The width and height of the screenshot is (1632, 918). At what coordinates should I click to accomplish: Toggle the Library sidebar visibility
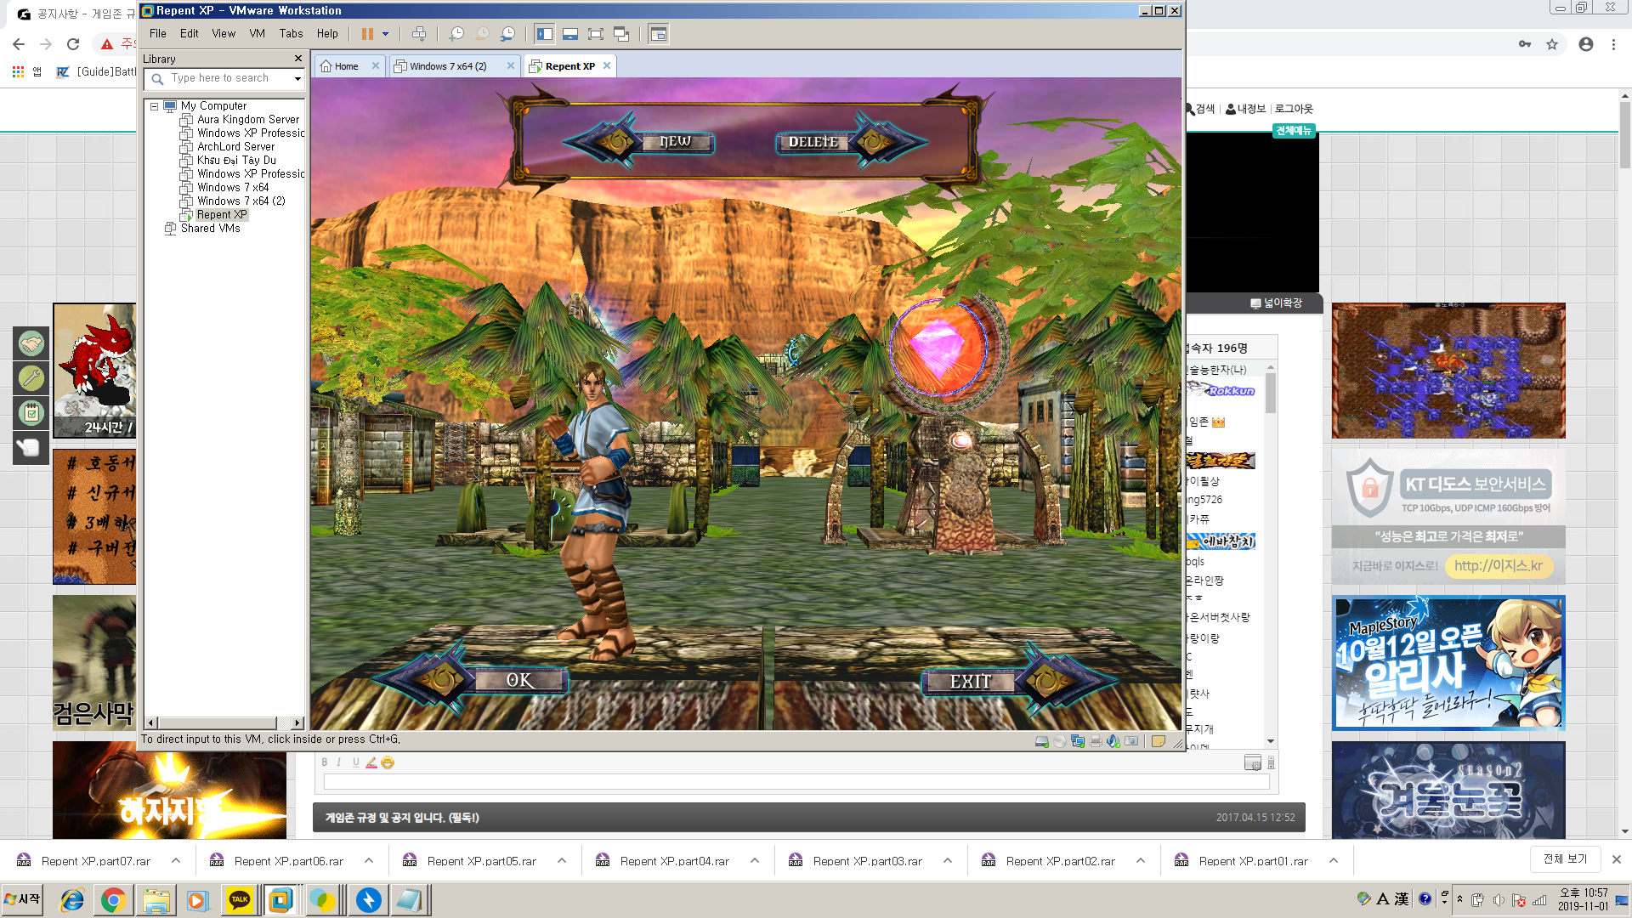[x=545, y=34]
